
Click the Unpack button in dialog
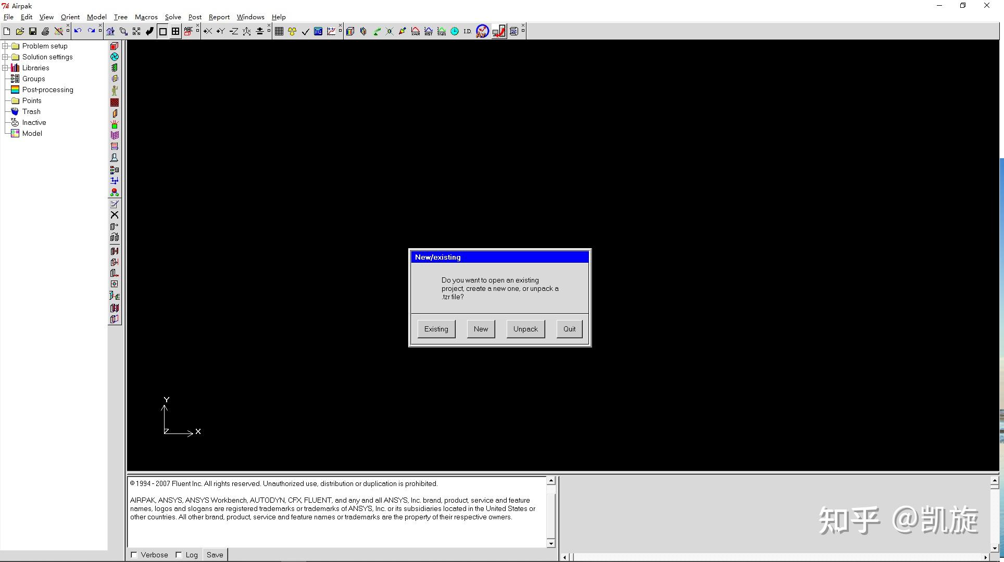point(525,329)
